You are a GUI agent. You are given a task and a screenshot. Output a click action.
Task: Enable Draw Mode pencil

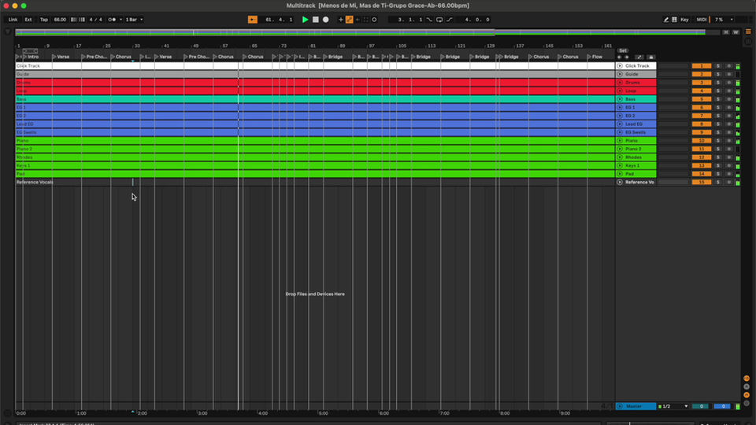[x=666, y=20]
